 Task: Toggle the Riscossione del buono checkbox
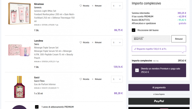[134, 30]
